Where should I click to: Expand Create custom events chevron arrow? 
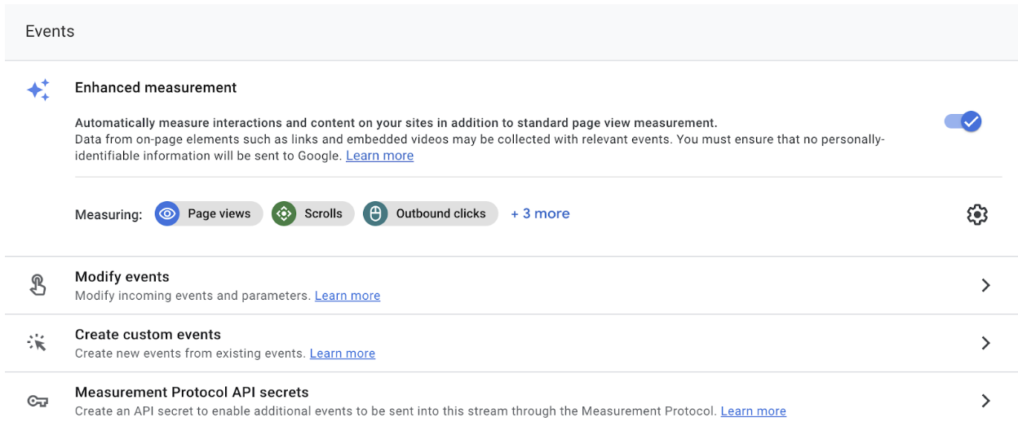click(985, 343)
